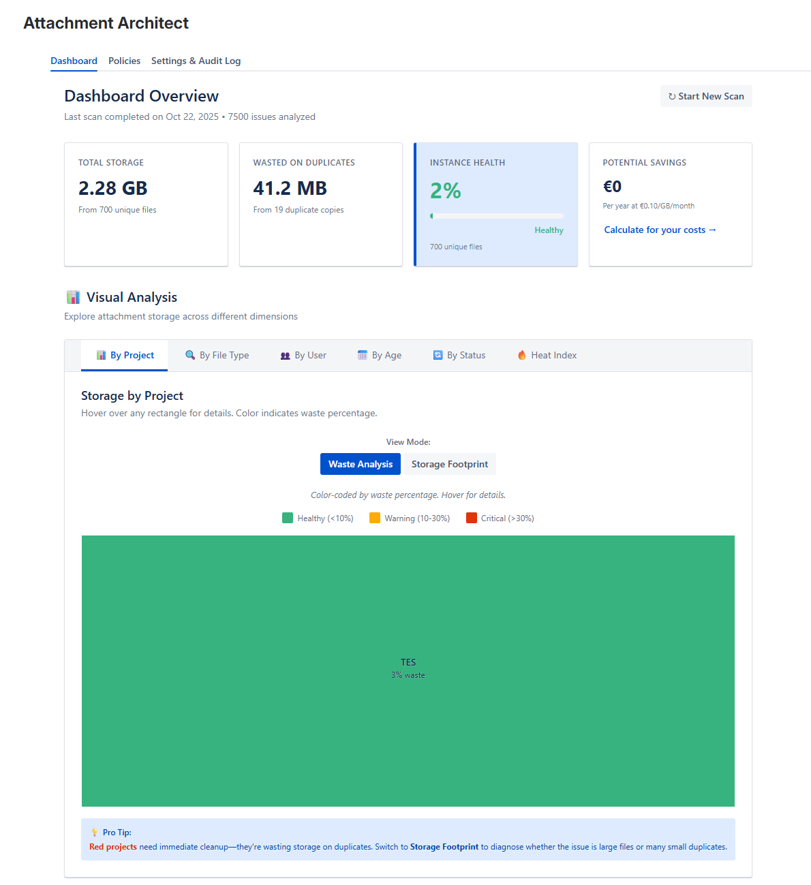Open the Calculate for your costs link
Viewport: 811px width, 885px height.
[660, 230]
